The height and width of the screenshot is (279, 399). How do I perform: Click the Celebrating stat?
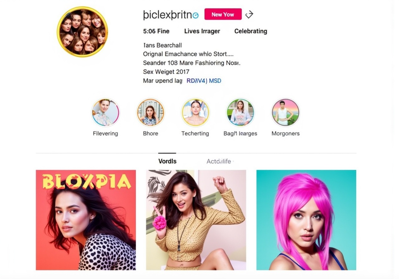pyautogui.click(x=251, y=31)
